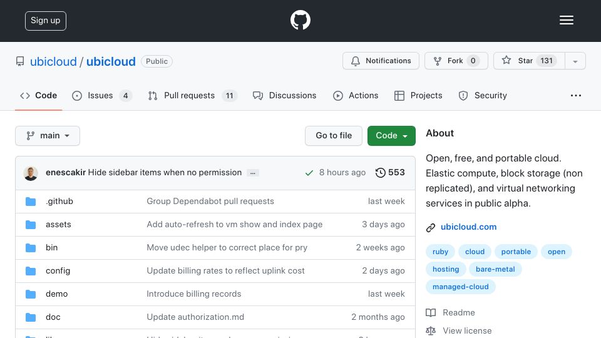Viewport: 601px width, 338px height.
Task: Click the doc folder icon
Action: (31, 317)
